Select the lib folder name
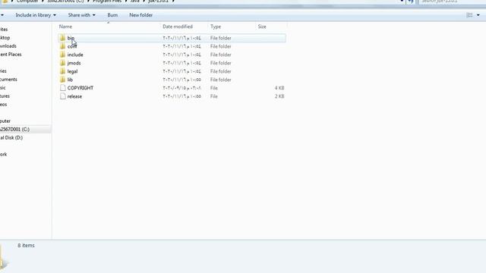Viewport: 486px width, 273px height. pyautogui.click(x=70, y=80)
